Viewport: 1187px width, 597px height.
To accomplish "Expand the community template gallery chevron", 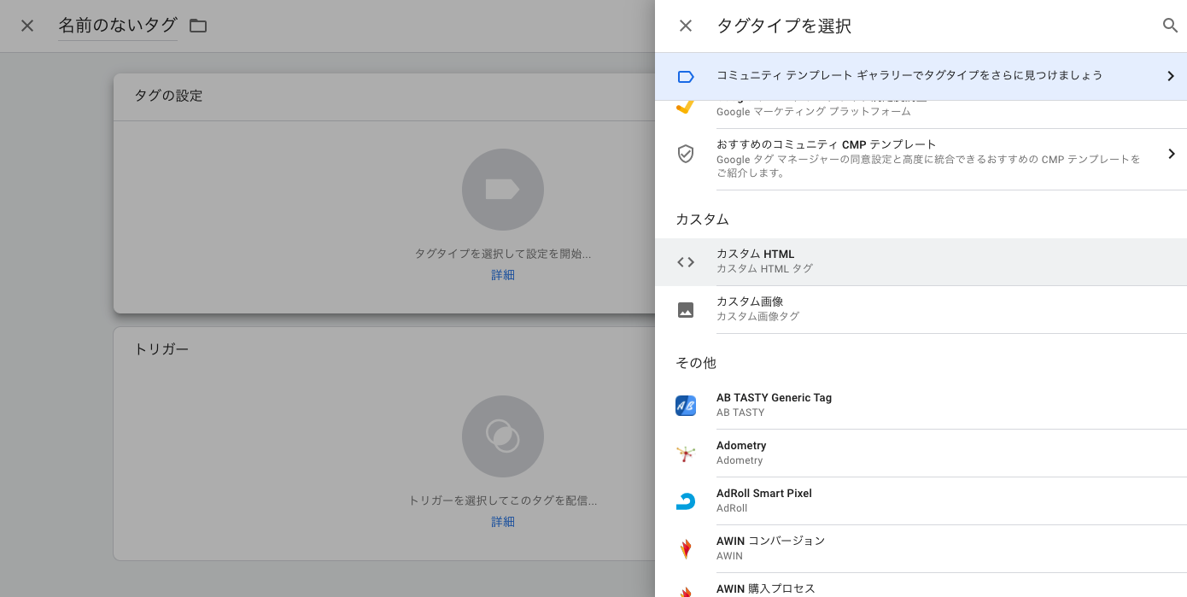I will pyautogui.click(x=1171, y=76).
